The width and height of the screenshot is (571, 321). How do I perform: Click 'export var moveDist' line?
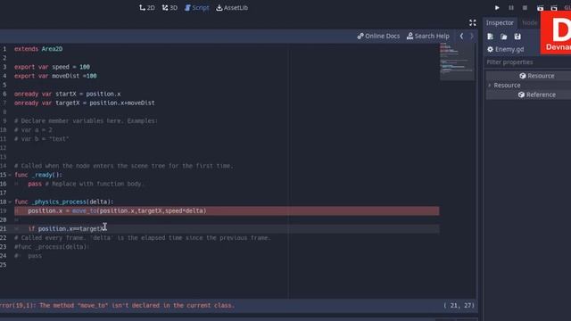(55, 76)
